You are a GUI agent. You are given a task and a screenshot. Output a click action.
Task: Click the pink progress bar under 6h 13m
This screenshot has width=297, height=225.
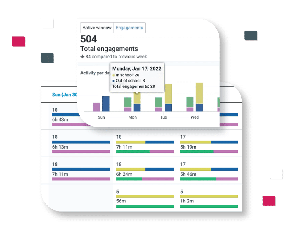[x=81, y=151]
